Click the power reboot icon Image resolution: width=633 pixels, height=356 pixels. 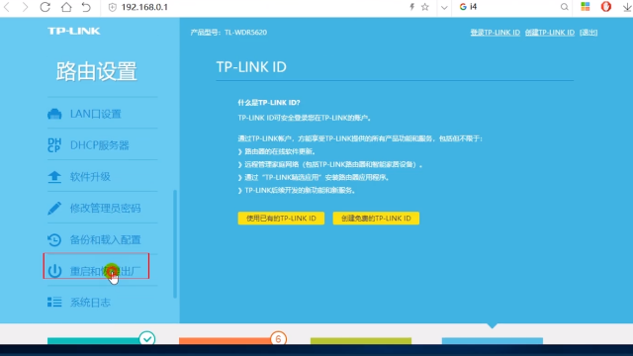coord(54,271)
